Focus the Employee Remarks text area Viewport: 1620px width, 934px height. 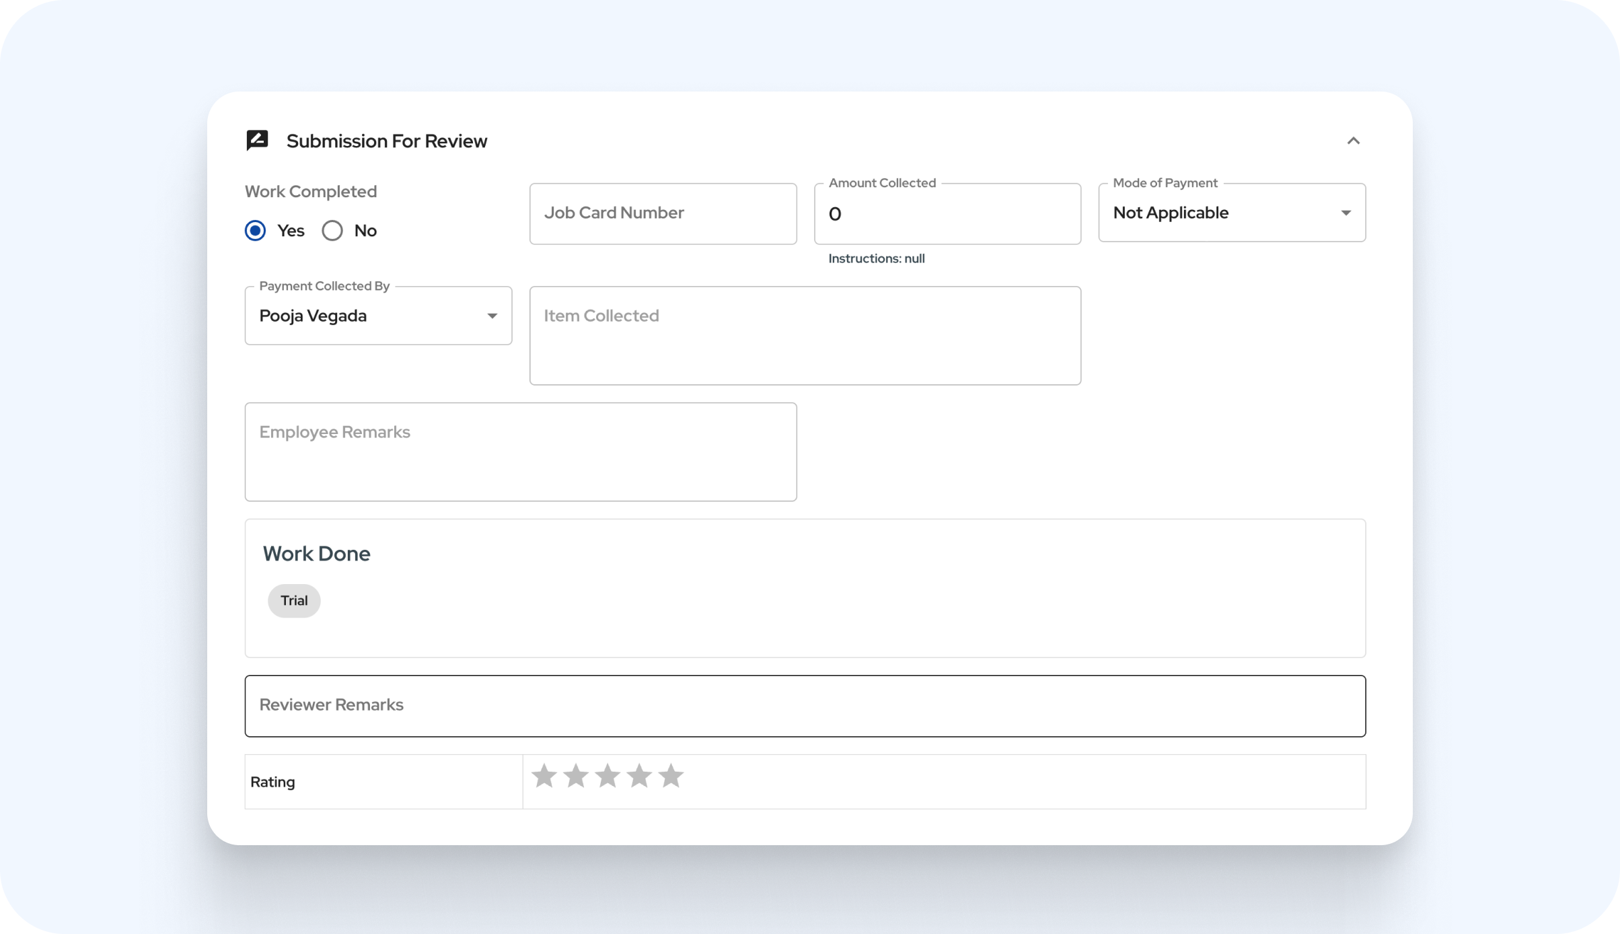(520, 452)
